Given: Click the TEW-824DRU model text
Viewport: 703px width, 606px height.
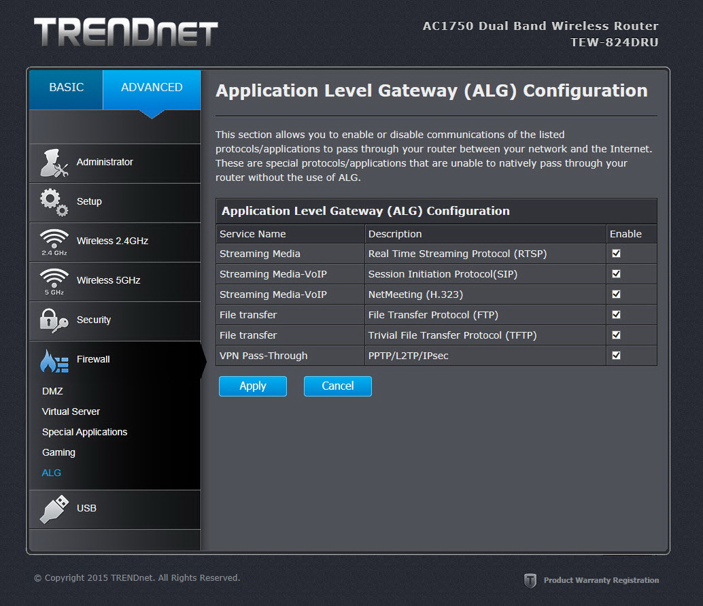Looking at the screenshot, I should [x=614, y=42].
